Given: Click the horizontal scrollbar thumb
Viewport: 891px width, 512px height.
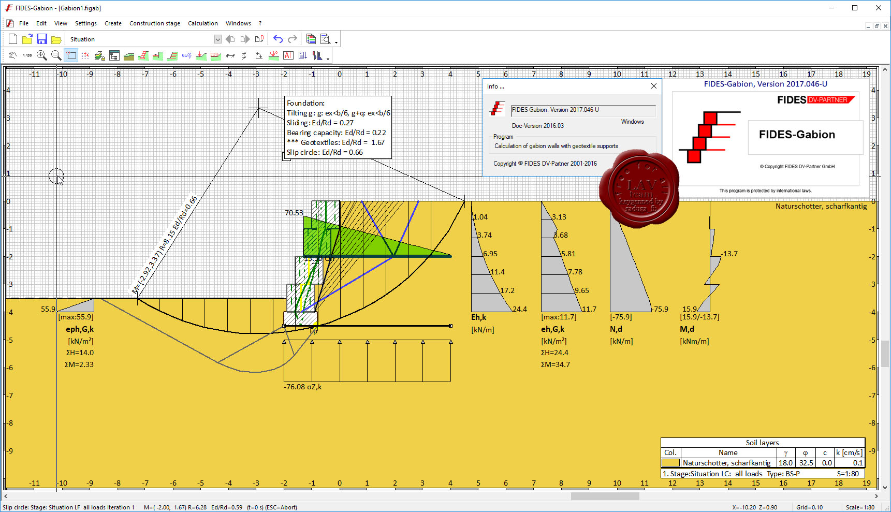Looking at the screenshot, I should click(x=605, y=496).
